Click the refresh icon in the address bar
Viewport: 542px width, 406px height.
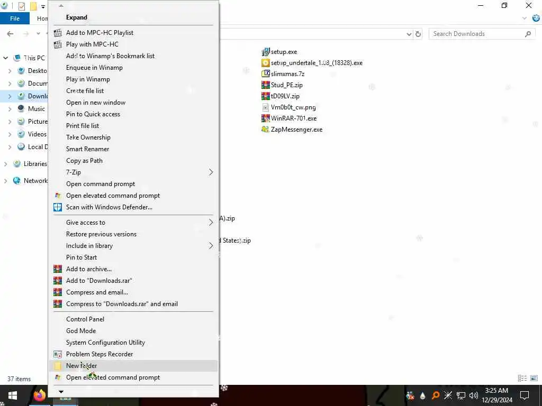(x=418, y=34)
